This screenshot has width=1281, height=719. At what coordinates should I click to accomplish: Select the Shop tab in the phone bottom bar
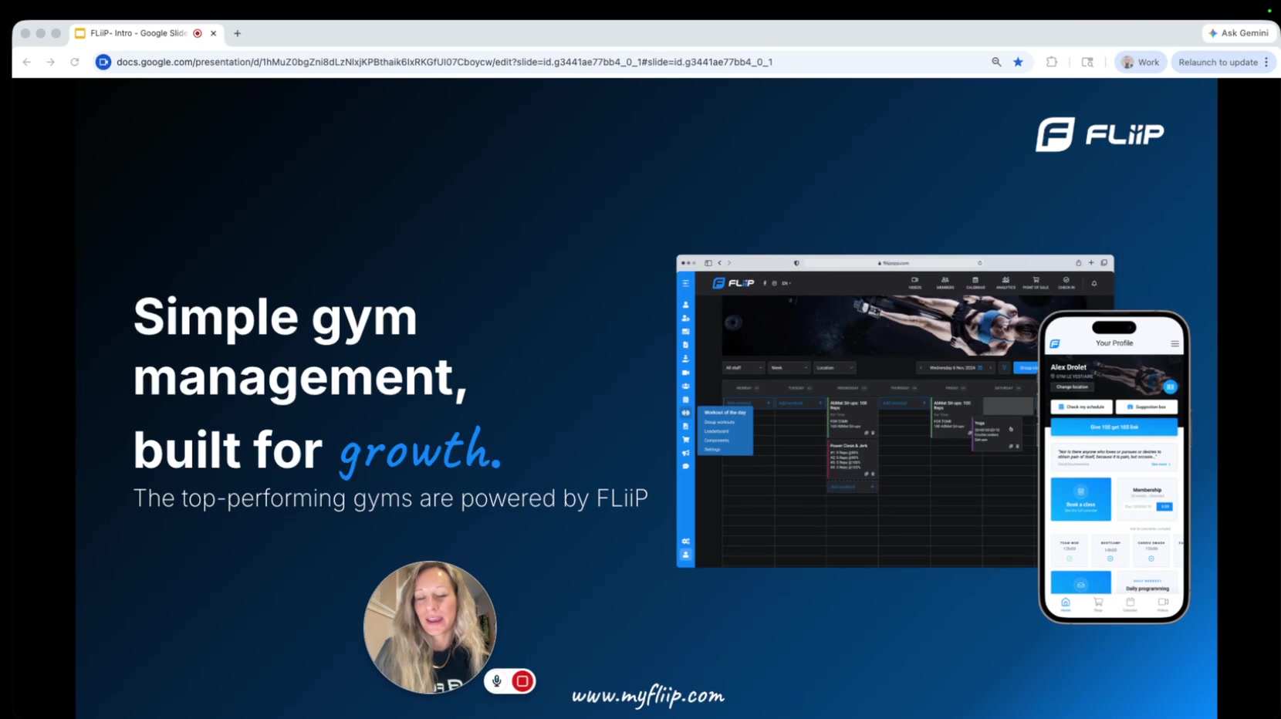(x=1098, y=605)
